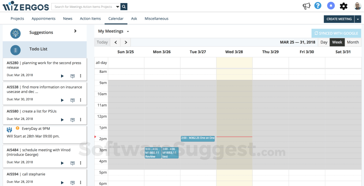364x186 pixels.
Task: Start action item AI5280 with play icon
Action: [63, 76]
